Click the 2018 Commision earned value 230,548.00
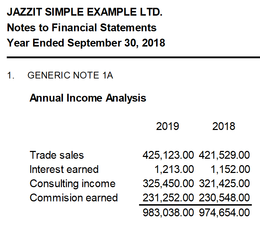Screen dimensions: 260x228 [x=224, y=198]
